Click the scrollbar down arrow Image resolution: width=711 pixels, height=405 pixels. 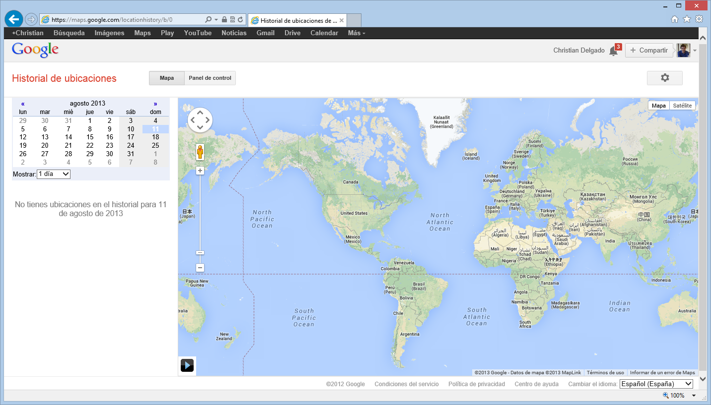click(x=703, y=379)
